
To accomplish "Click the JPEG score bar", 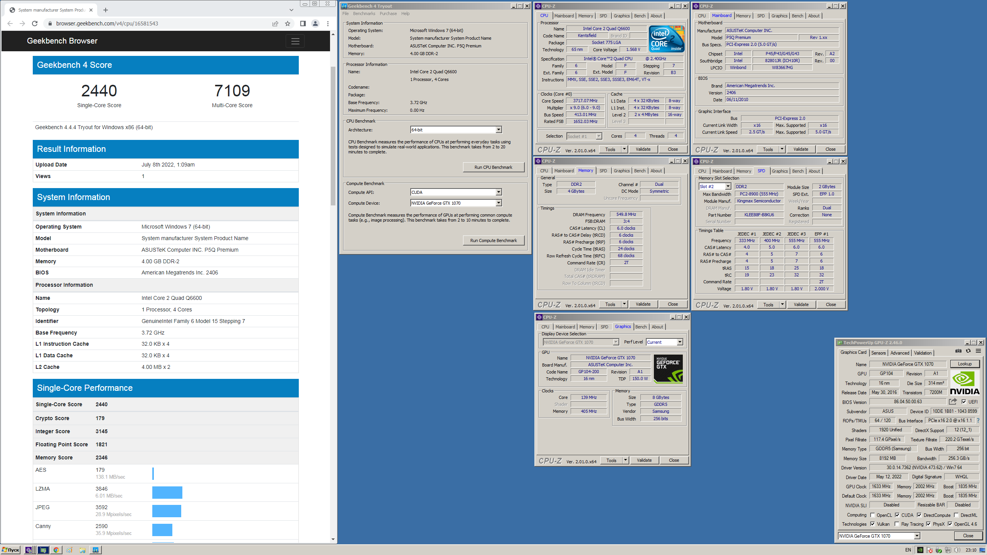I will [x=167, y=511].
